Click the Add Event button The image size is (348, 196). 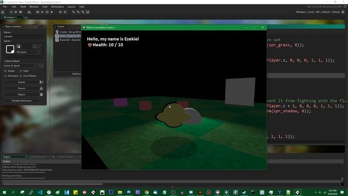click(68, 74)
